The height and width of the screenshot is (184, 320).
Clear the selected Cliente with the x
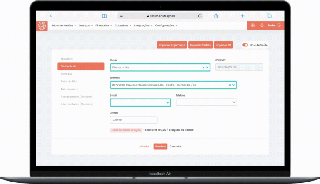coord(203,67)
